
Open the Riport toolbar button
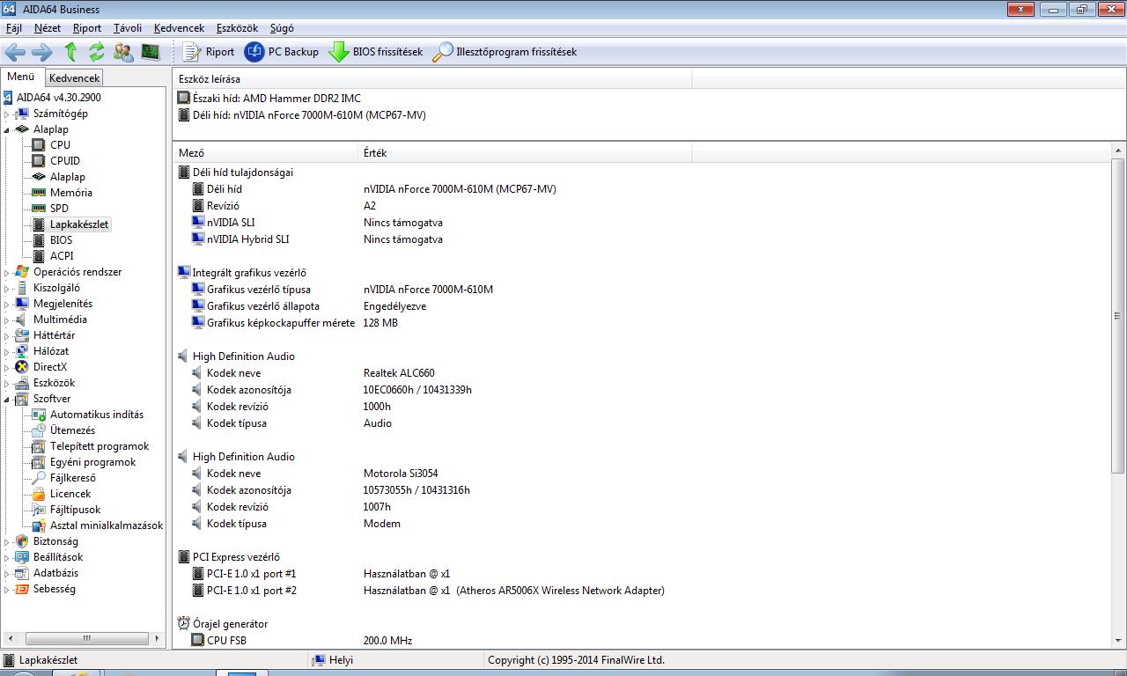tap(209, 52)
